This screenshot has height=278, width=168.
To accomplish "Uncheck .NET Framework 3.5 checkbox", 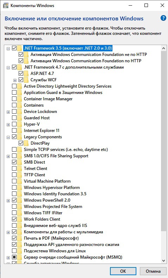I will point(14,48).
